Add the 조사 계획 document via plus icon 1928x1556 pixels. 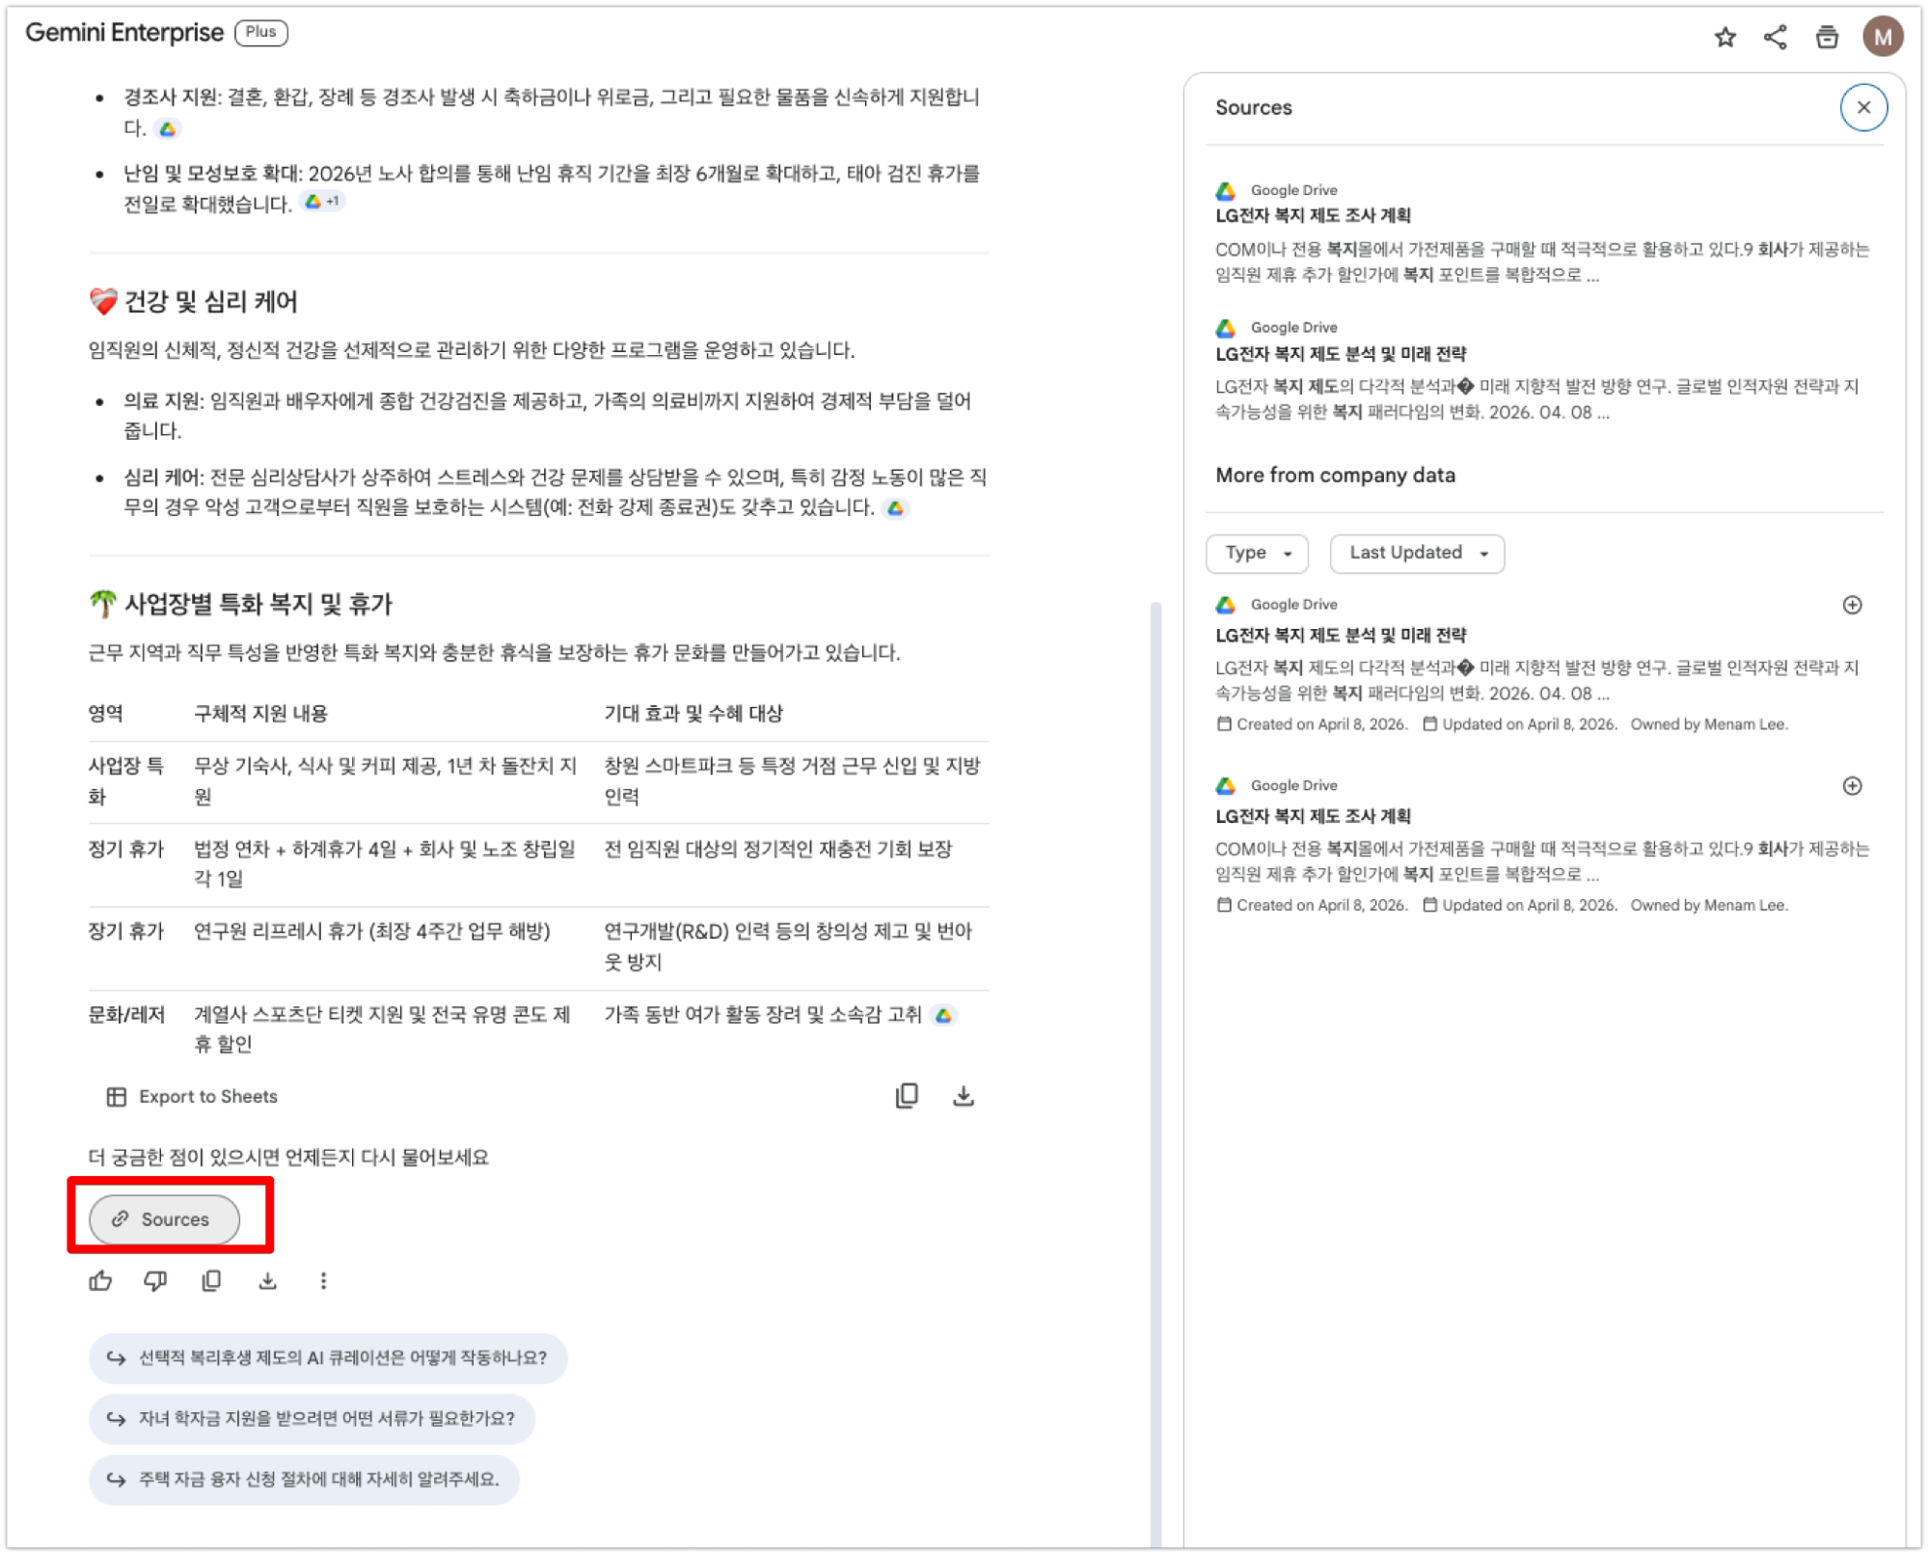click(x=1852, y=786)
